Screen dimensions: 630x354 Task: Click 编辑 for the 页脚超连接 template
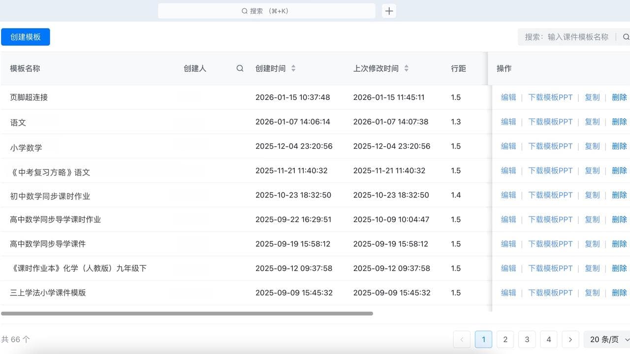[508, 97]
